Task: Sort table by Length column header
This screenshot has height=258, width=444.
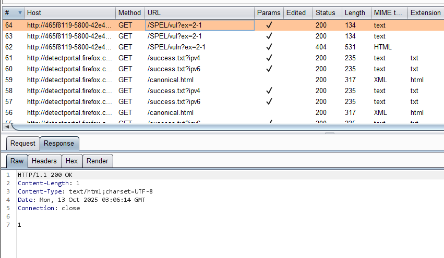Action: [x=356, y=12]
